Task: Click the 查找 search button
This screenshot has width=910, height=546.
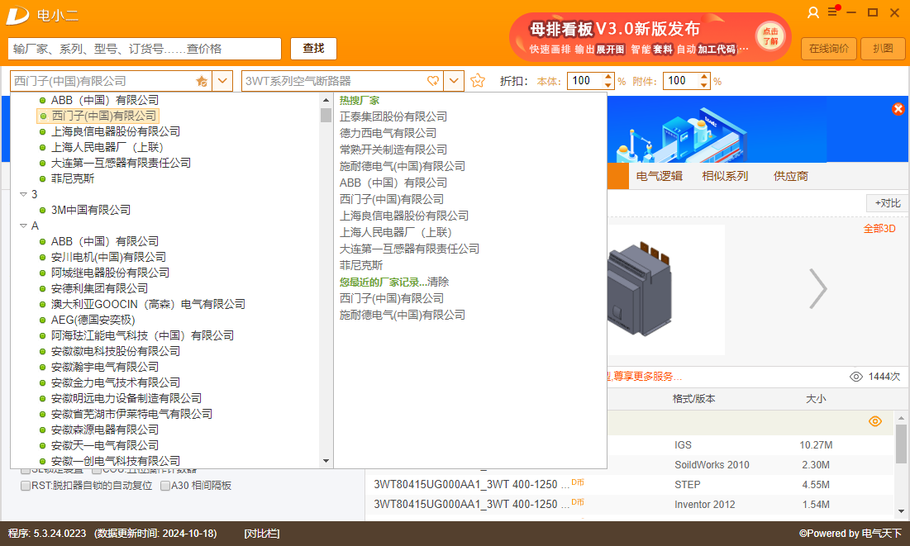Action: (x=312, y=49)
